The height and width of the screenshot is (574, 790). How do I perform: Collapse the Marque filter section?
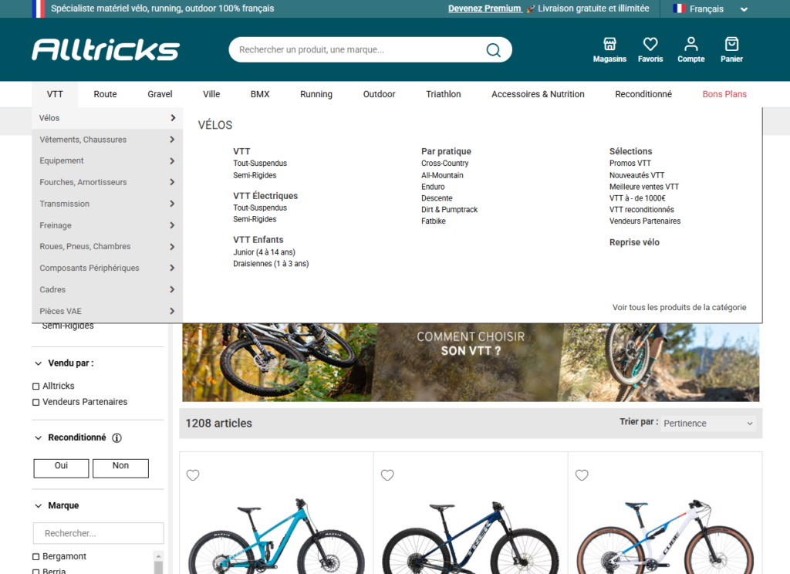[x=39, y=506]
